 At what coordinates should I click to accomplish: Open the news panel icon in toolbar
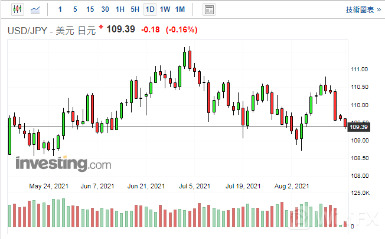coord(208,9)
